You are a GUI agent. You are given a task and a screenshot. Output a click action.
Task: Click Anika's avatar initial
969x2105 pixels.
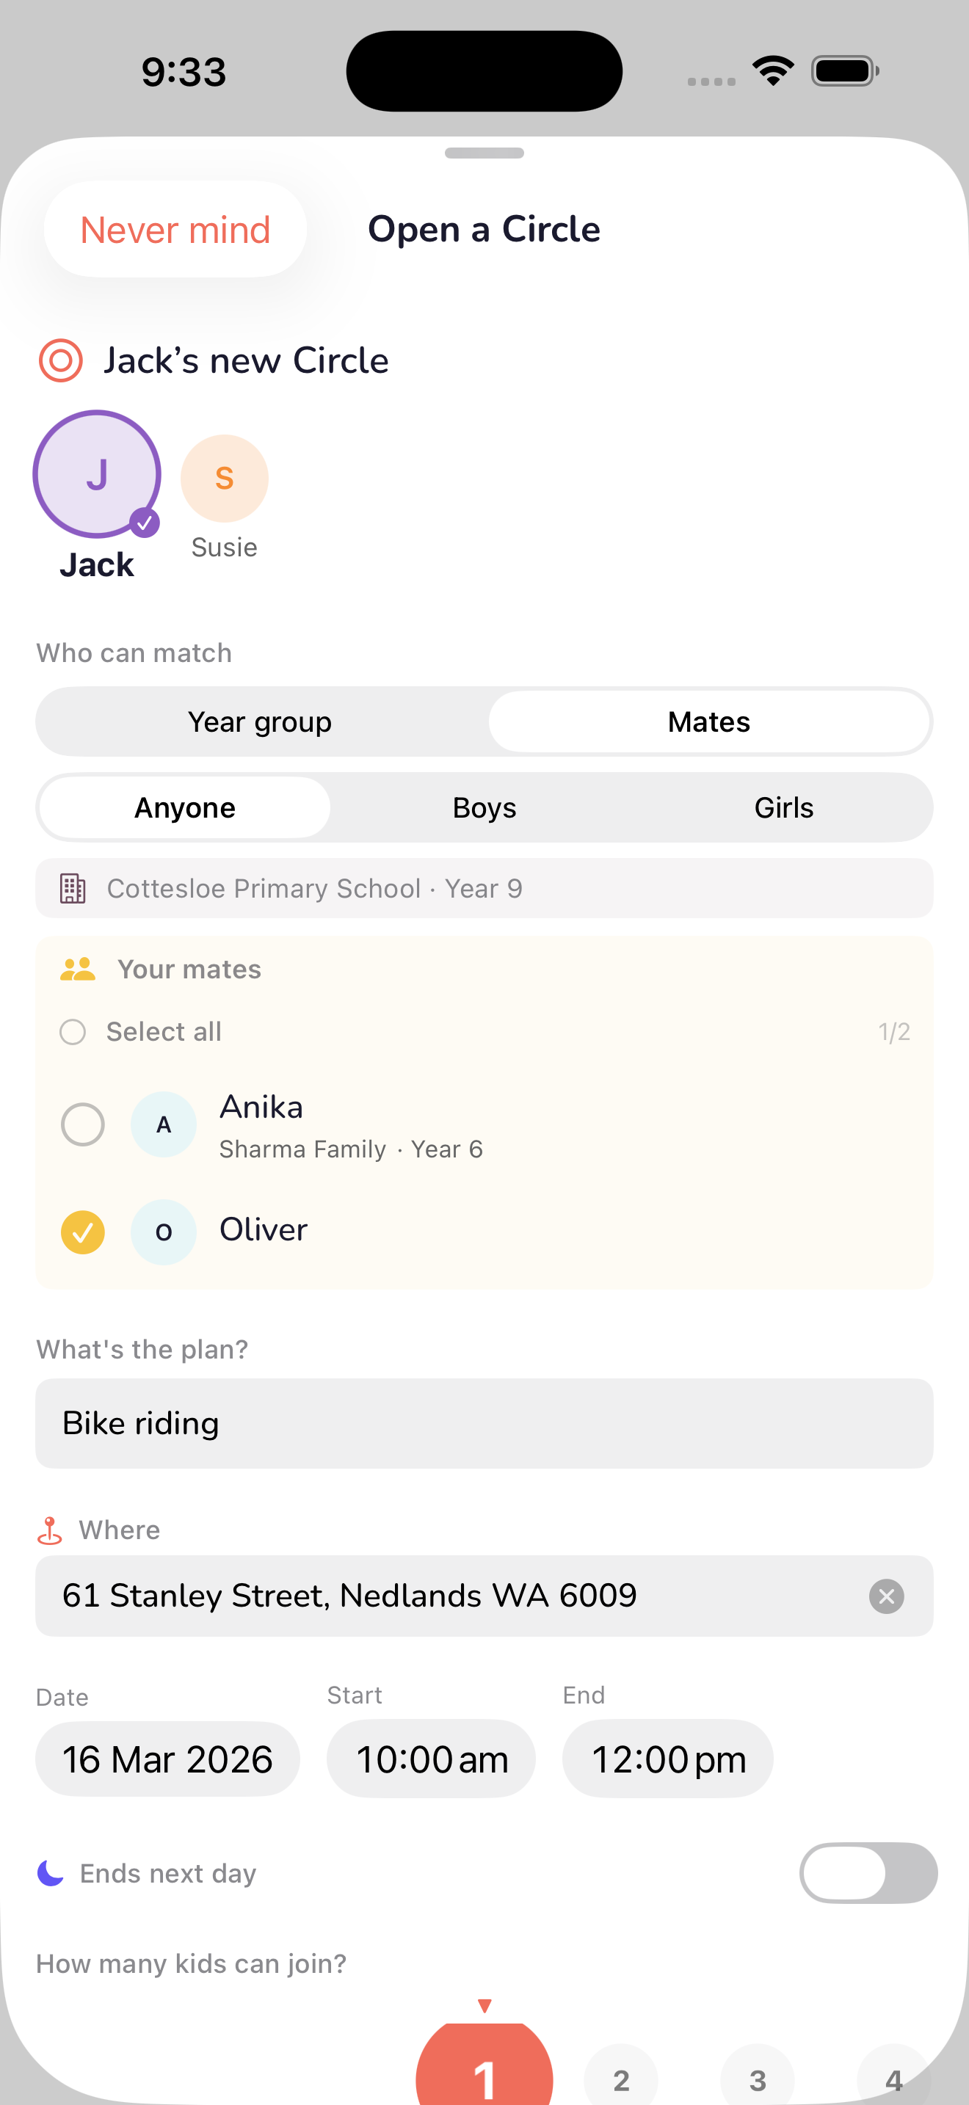pyautogui.click(x=164, y=1124)
